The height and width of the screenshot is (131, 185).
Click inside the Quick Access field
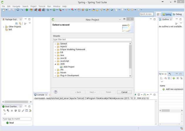147,14
